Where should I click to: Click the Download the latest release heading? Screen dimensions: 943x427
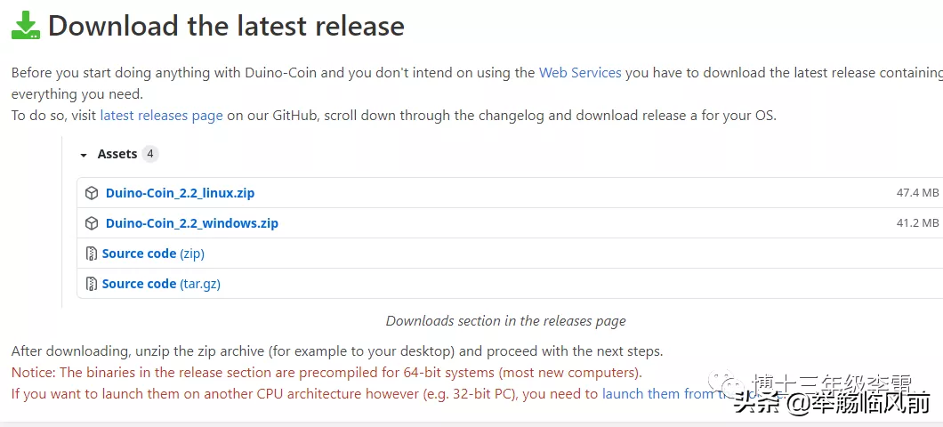click(226, 27)
